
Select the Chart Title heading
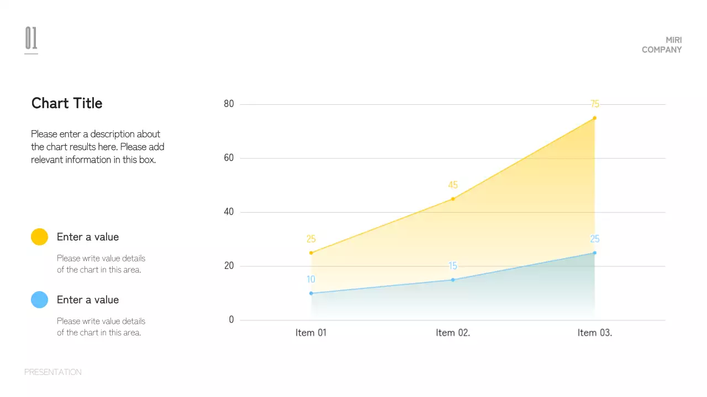67,103
